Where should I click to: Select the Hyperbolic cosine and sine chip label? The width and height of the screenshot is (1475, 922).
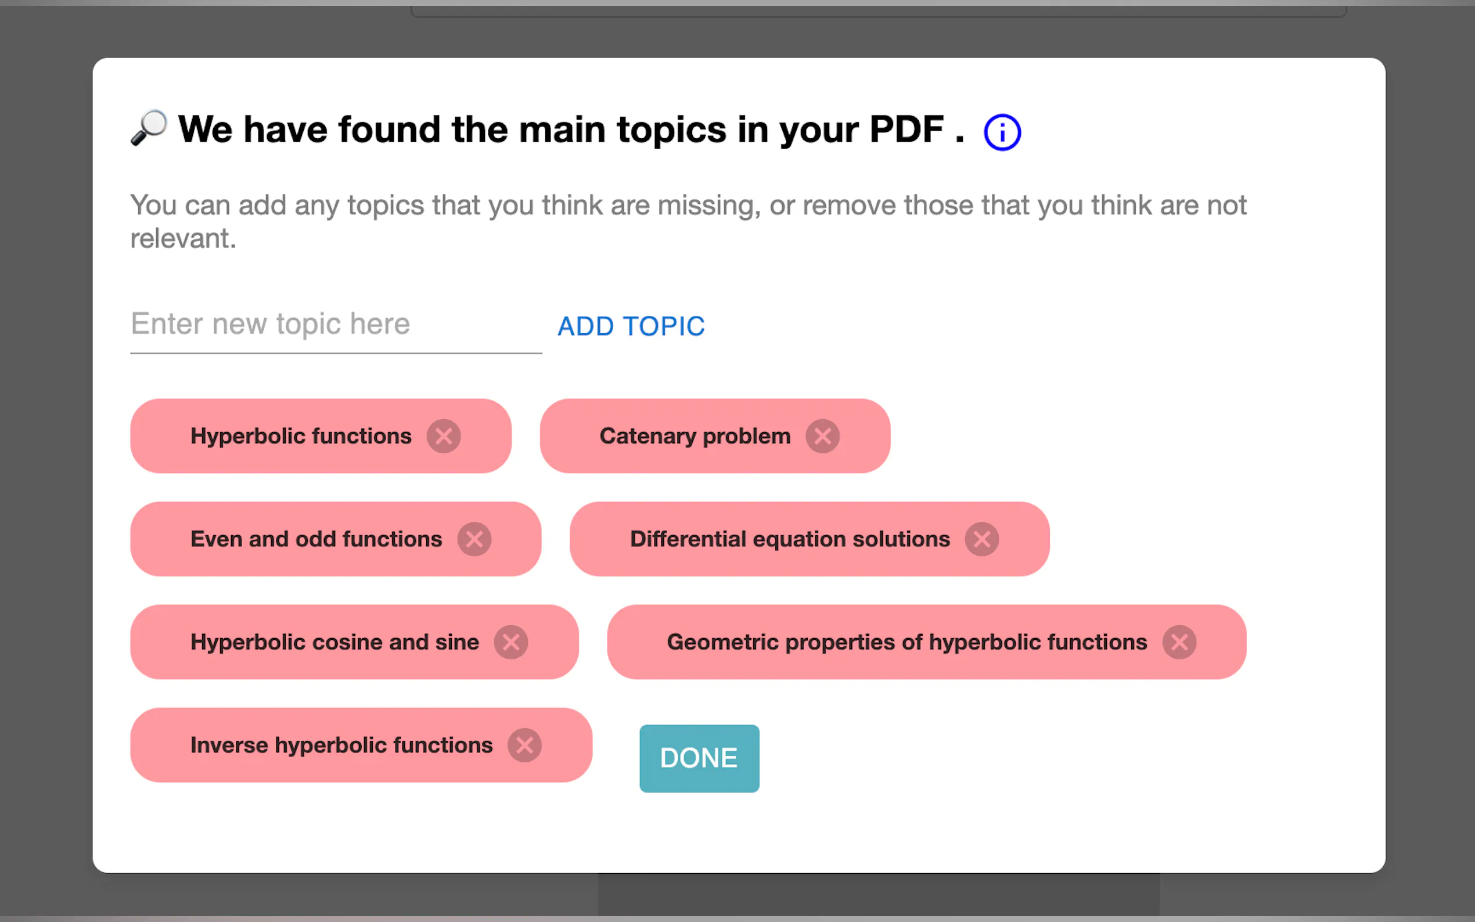334,642
